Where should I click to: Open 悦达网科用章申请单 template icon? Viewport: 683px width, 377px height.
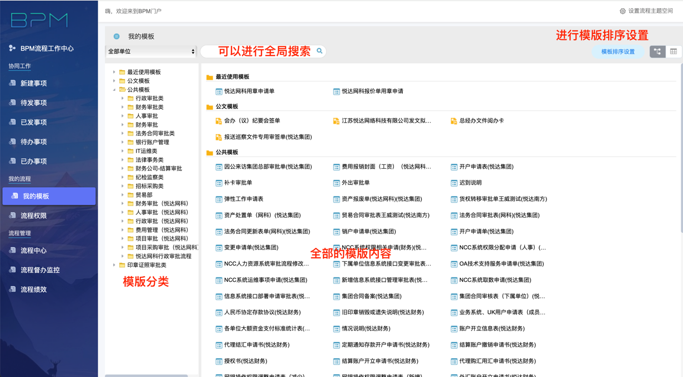click(219, 91)
